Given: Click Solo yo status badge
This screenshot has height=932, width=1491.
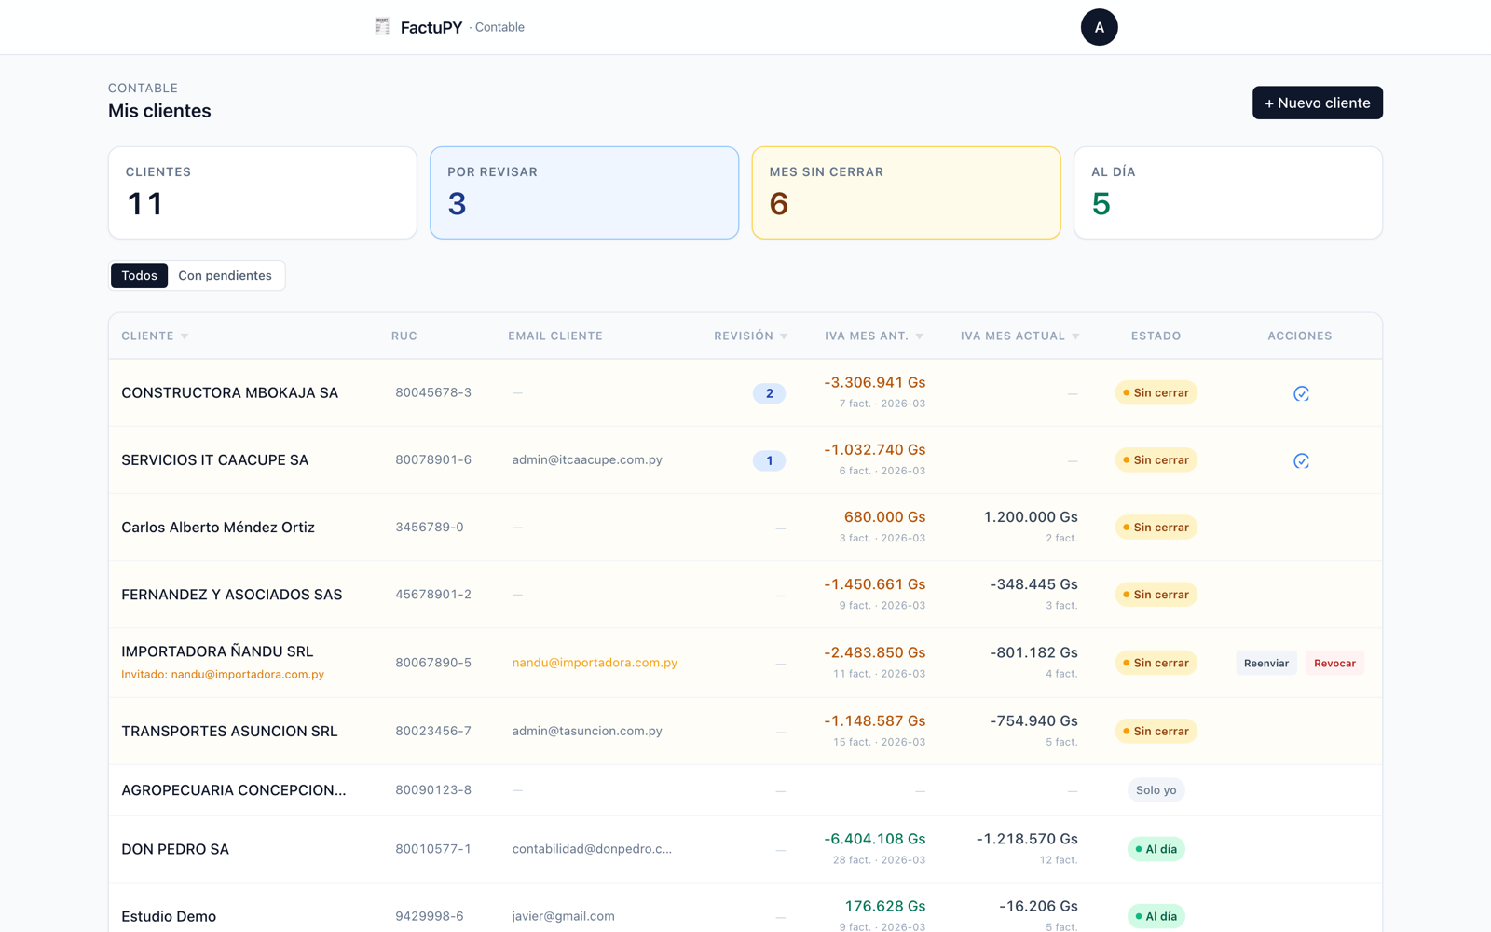Looking at the screenshot, I should [x=1156, y=790].
